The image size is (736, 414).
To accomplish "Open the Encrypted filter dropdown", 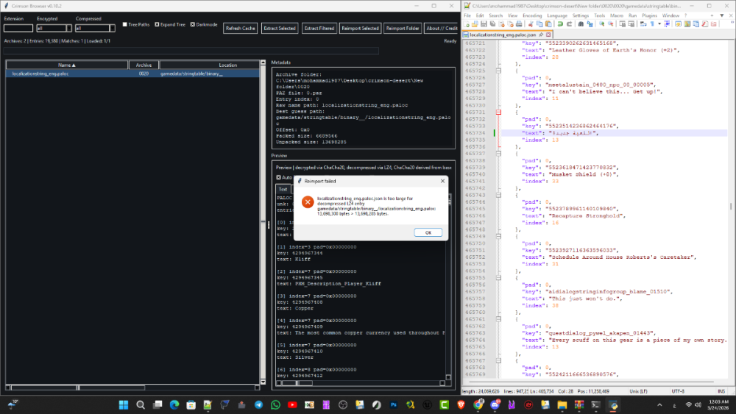I will point(68,28).
